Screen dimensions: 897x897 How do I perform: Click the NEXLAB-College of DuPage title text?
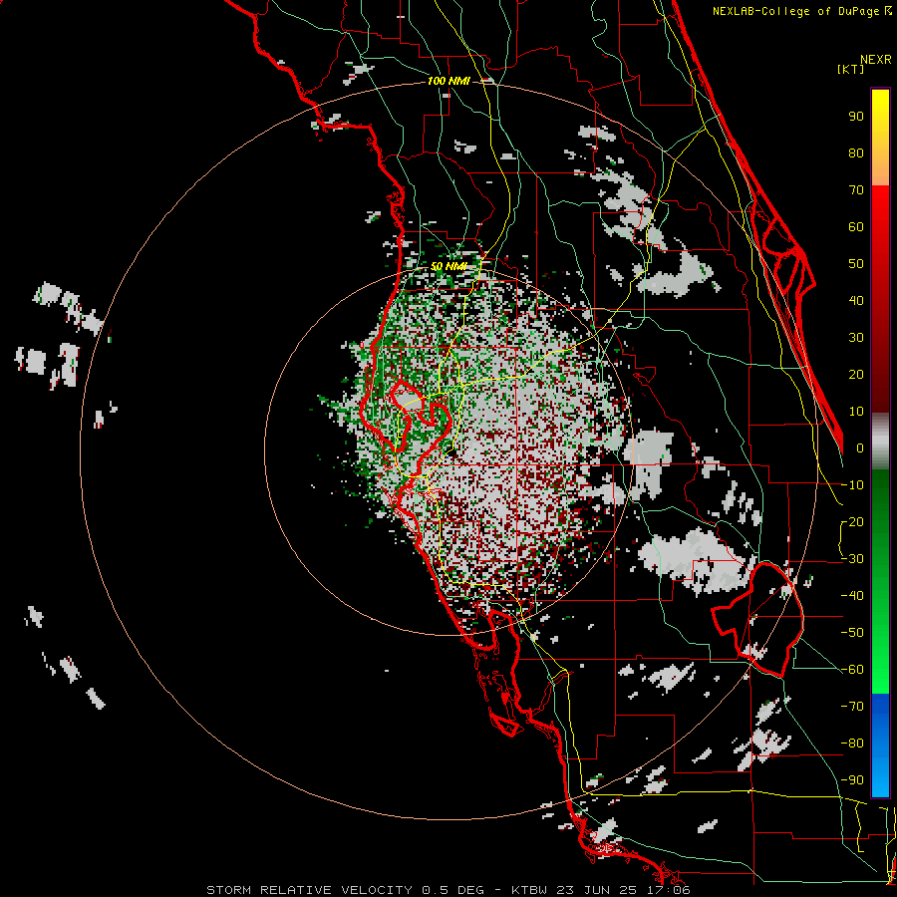[801, 11]
